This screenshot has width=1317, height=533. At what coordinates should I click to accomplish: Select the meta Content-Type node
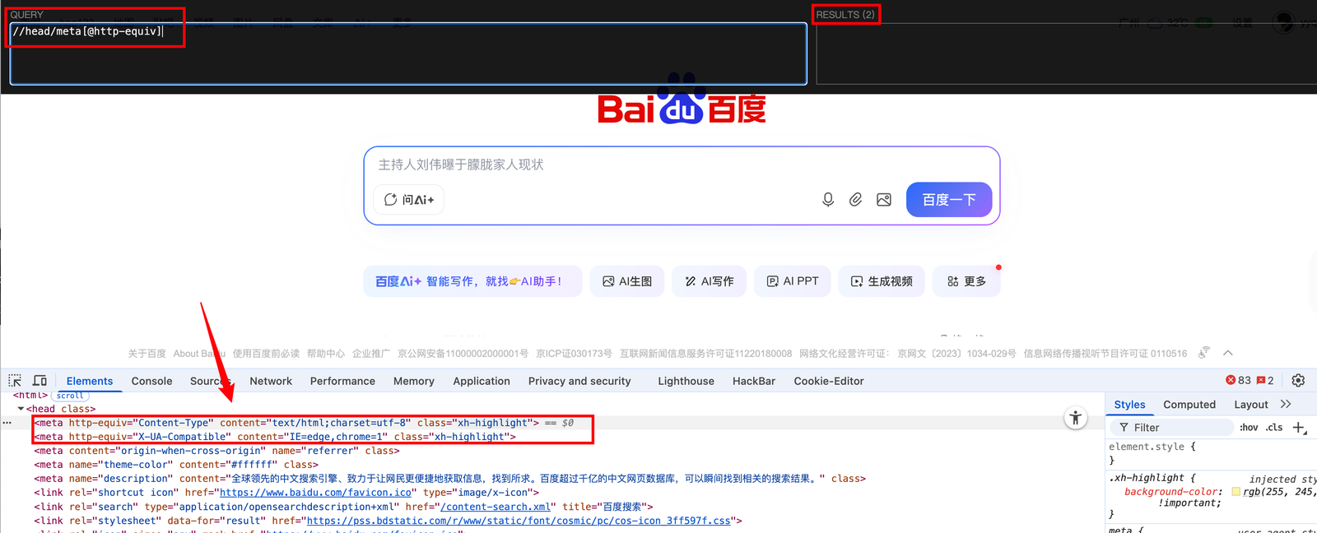(286, 423)
